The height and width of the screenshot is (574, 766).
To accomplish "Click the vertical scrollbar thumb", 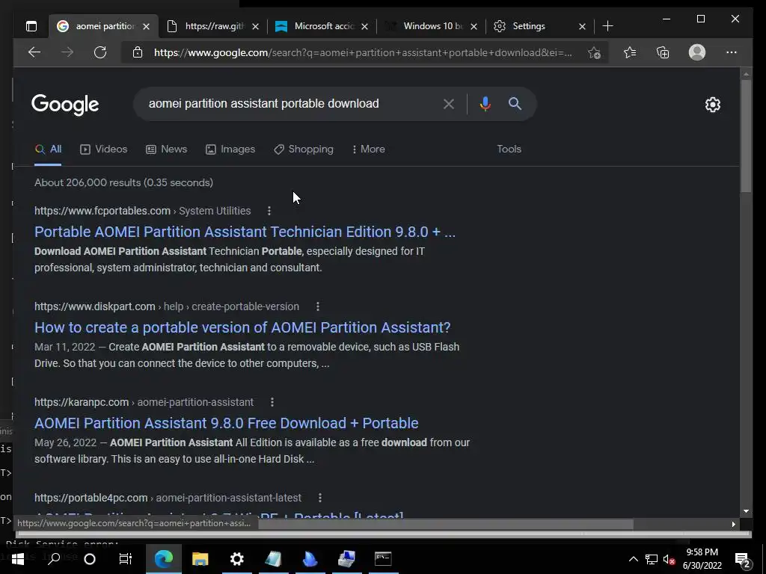I will [746, 136].
